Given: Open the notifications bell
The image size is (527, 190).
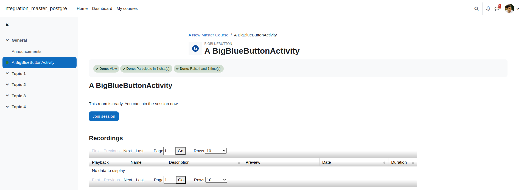Looking at the screenshot, I should click(488, 9).
